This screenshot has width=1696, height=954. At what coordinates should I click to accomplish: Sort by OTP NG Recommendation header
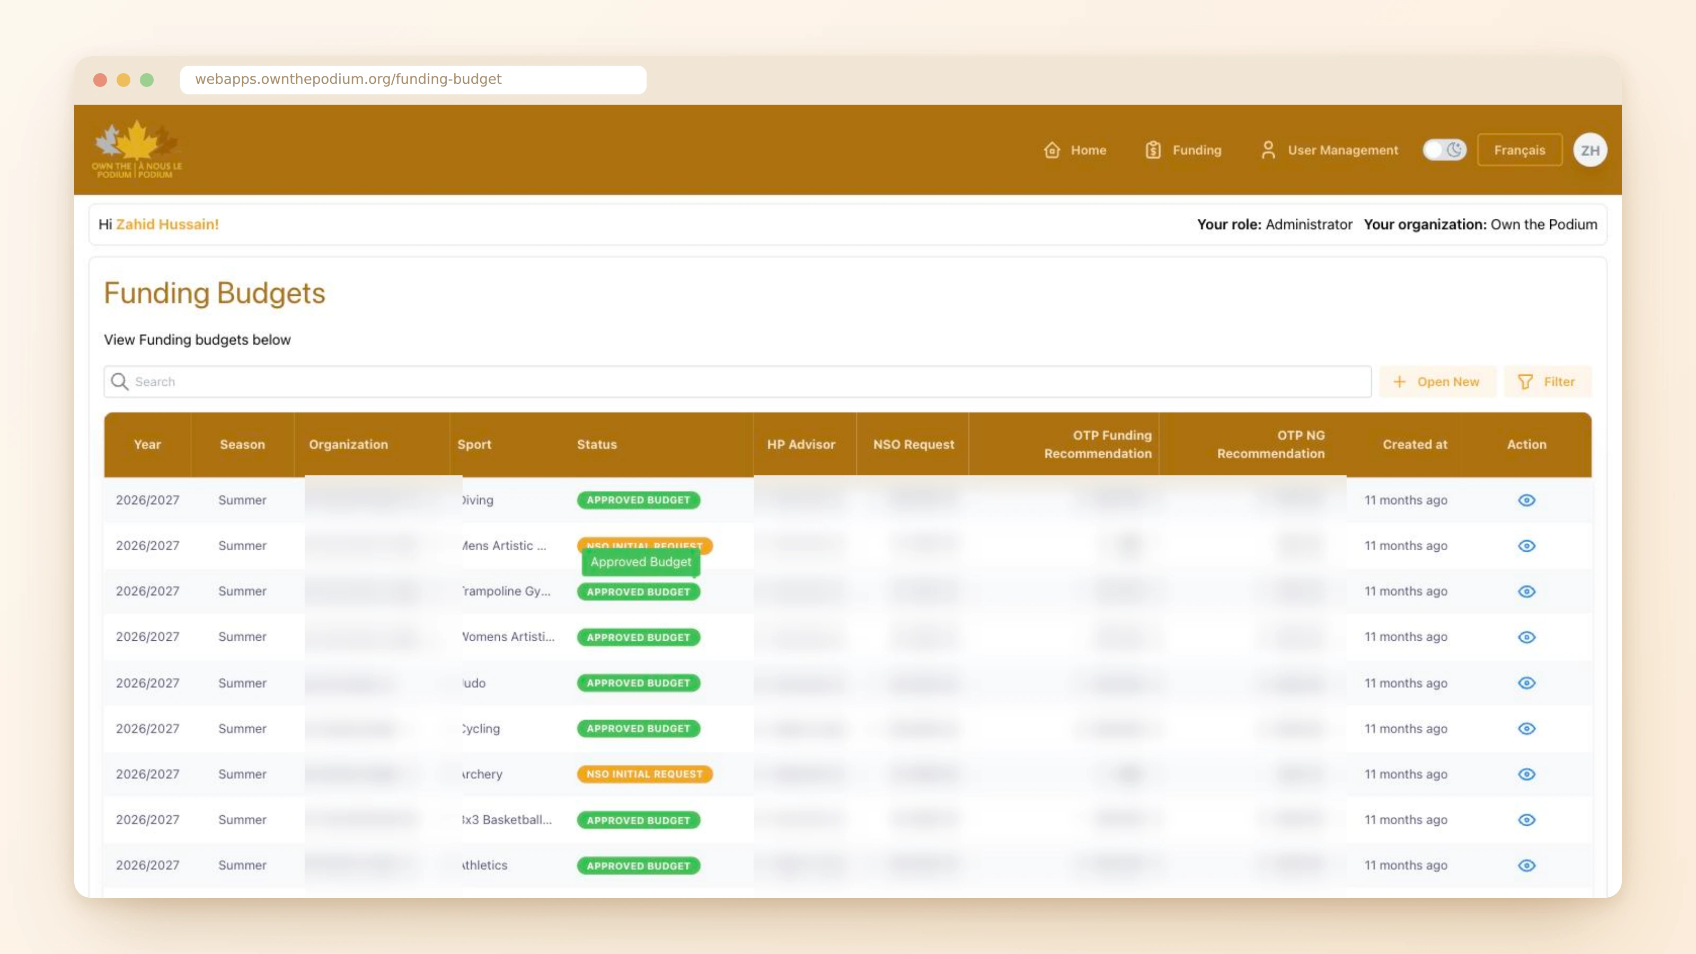click(x=1270, y=445)
